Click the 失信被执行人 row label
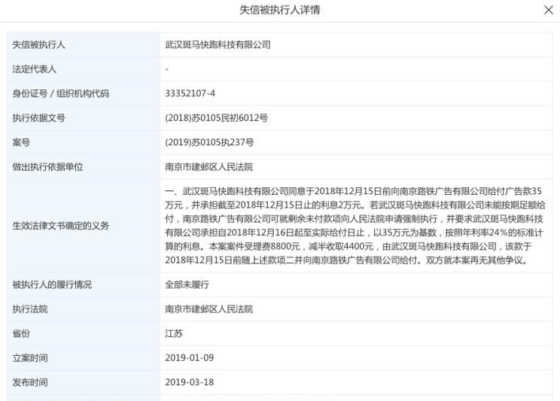The image size is (560, 401). pyautogui.click(x=38, y=44)
